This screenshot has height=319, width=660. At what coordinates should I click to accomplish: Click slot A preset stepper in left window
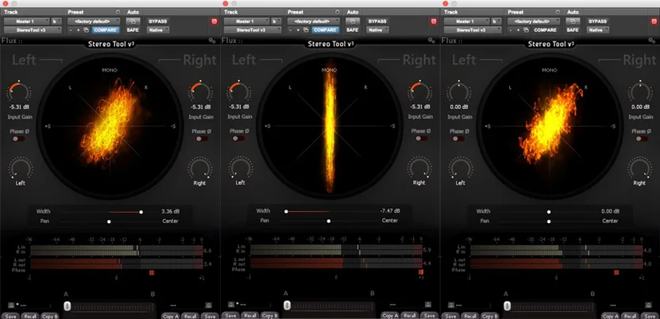[x=11, y=305]
